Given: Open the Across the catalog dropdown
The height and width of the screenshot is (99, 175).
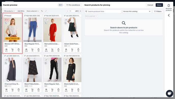Looking at the screenshot, I should click(x=137, y=11).
